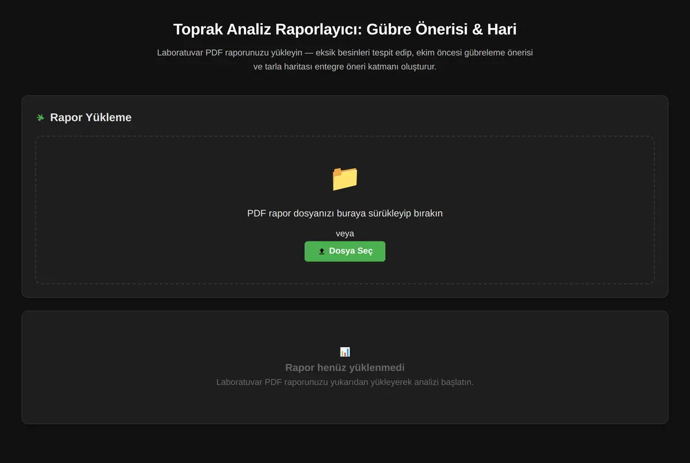Click the Toprak Analiz Raporlayıcı page title
This screenshot has height=463, width=690.
pyautogui.click(x=345, y=29)
